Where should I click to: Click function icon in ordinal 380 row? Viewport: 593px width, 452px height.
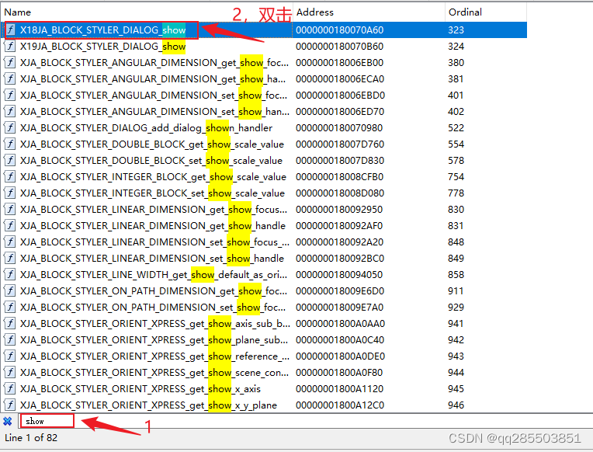coord(10,62)
